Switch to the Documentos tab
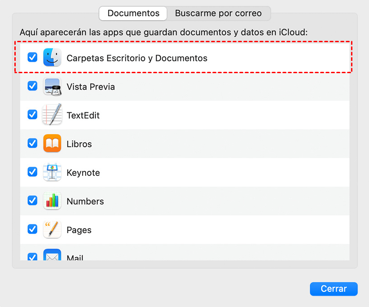This screenshot has height=307, width=369. (133, 13)
